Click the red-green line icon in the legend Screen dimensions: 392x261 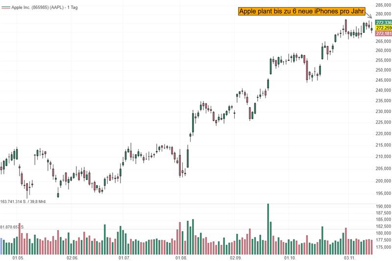click(6, 8)
